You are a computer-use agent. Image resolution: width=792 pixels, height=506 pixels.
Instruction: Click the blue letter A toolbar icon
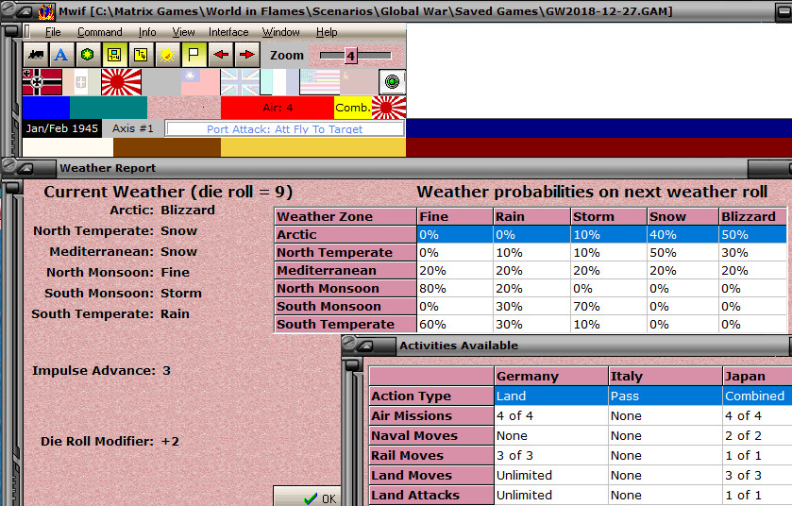coord(61,55)
